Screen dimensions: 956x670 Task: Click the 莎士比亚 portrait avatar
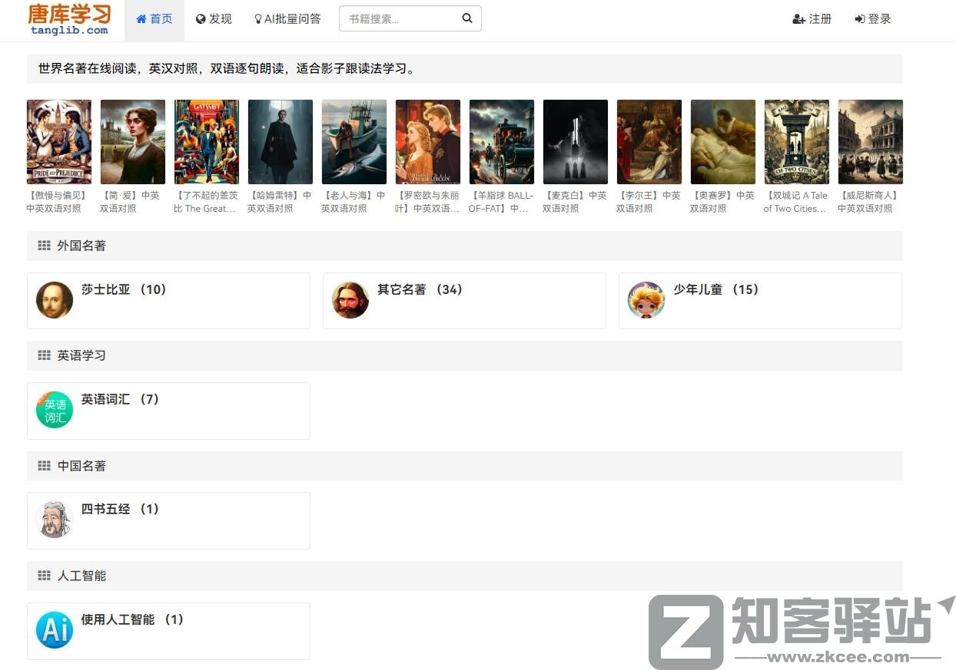(x=55, y=300)
